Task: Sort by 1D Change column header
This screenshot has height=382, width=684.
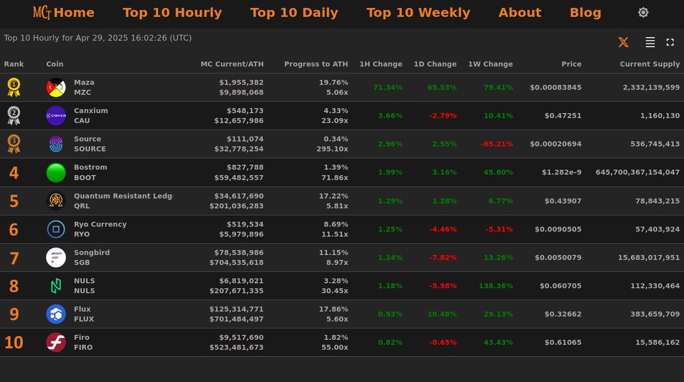Action: click(435, 64)
